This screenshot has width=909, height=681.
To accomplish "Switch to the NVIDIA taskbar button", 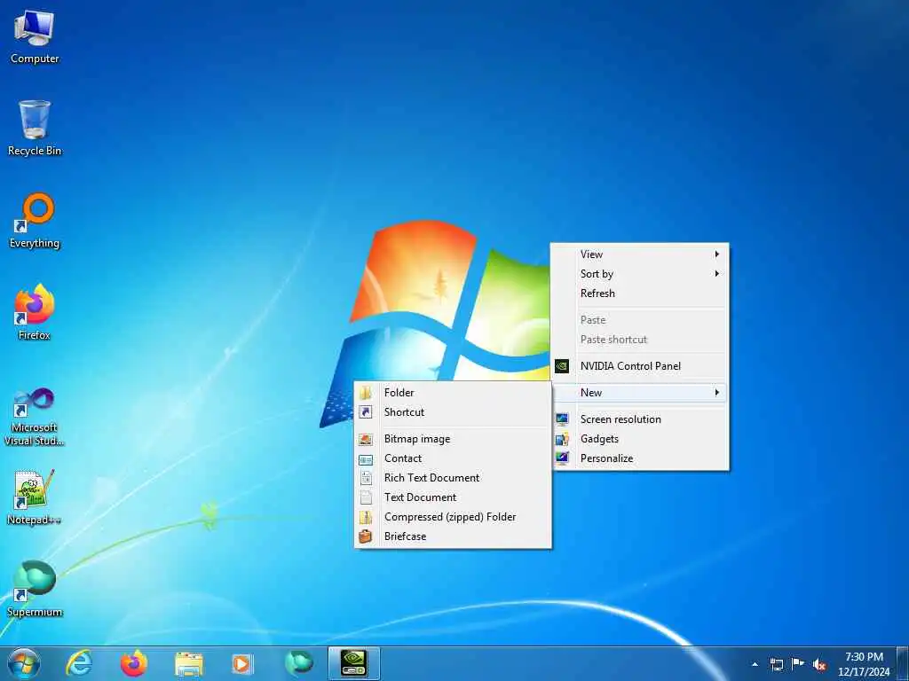I will pos(353,663).
